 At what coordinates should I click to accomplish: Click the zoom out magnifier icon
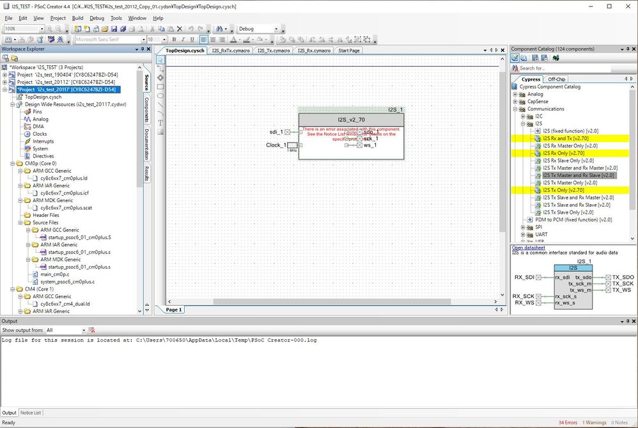(x=59, y=29)
